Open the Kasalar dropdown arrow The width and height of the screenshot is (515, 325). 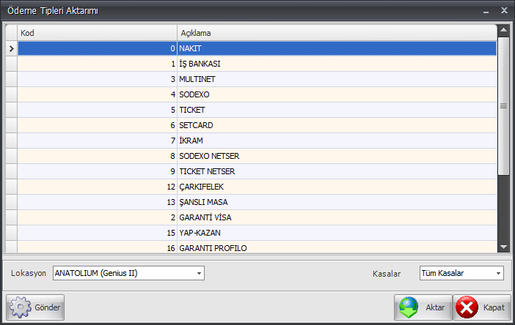pos(499,273)
